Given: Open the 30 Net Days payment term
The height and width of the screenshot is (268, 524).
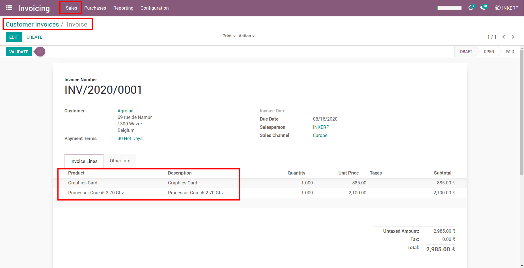Looking at the screenshot, I should click(x=130, y=138).
